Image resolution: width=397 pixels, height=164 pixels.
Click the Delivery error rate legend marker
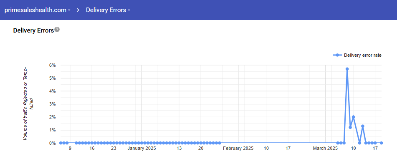click(337, 55)
